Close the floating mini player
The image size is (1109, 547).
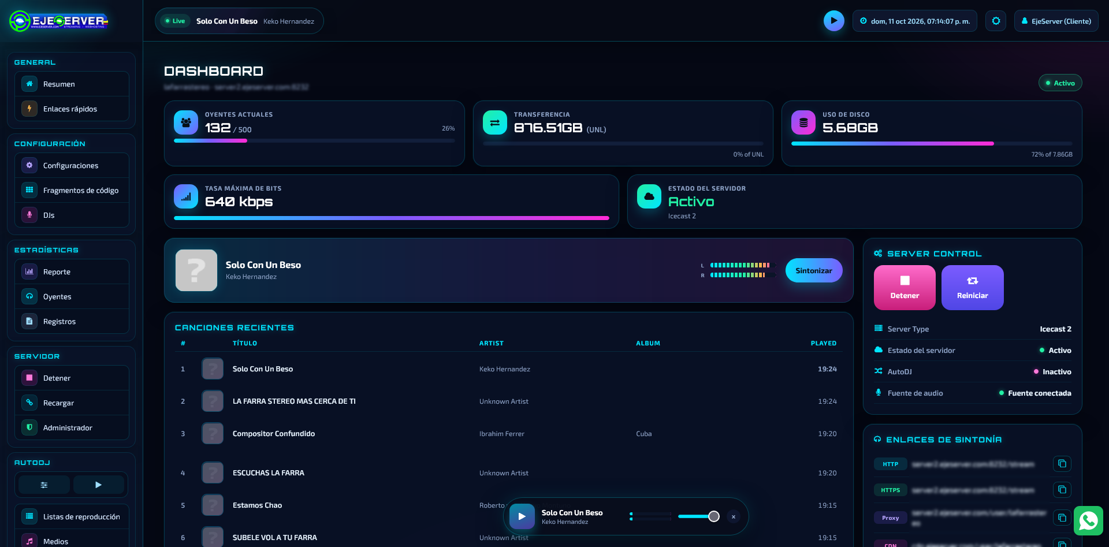tap(734, 516)
